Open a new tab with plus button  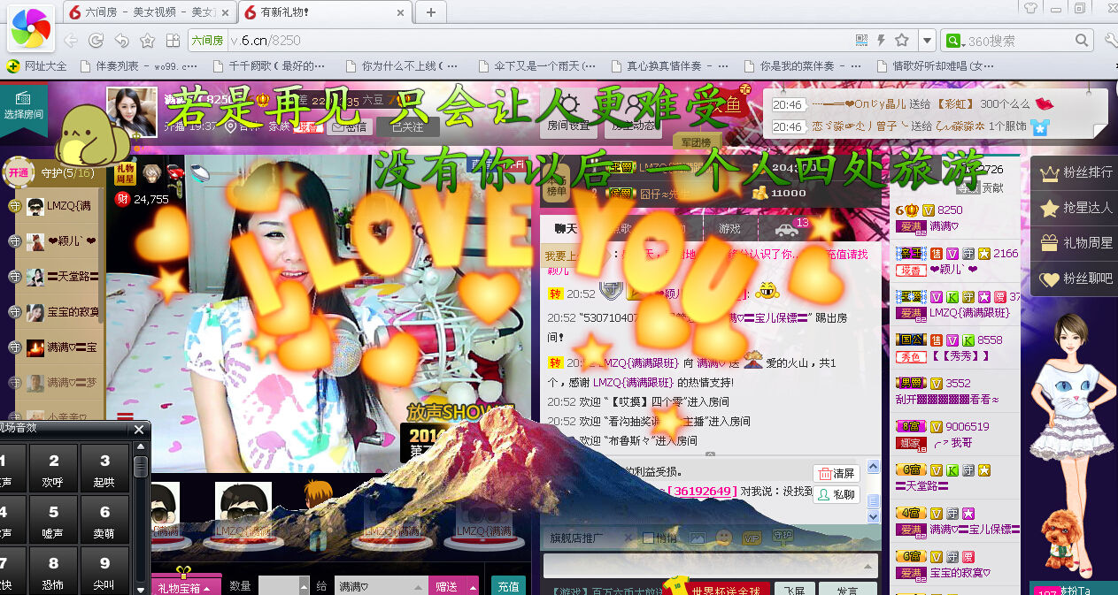(x=431, y=11)
